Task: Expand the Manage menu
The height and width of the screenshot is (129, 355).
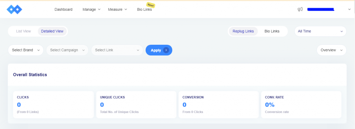Action: [x=92, y=9]
